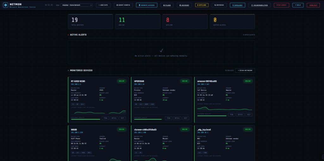Image resolution: width=324 pixels, height=161 pixels.
Task: Click port 8443 tag on RT-AX52-8C80
Action: (x=83, y=104)
